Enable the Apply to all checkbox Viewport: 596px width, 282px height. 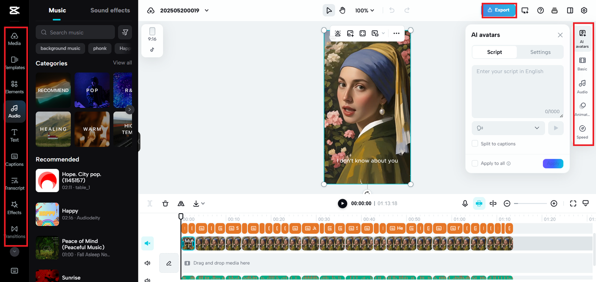(475, 163)
